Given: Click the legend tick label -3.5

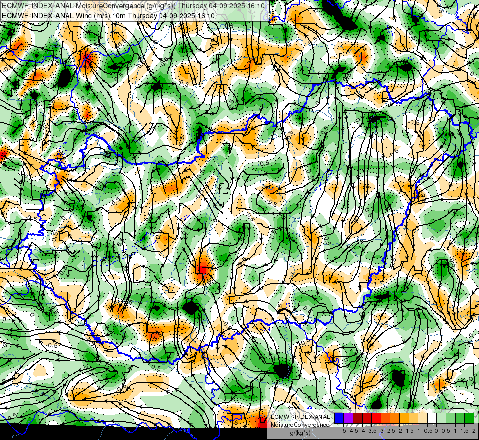Looking at the screenshot, I should point(371,431).
